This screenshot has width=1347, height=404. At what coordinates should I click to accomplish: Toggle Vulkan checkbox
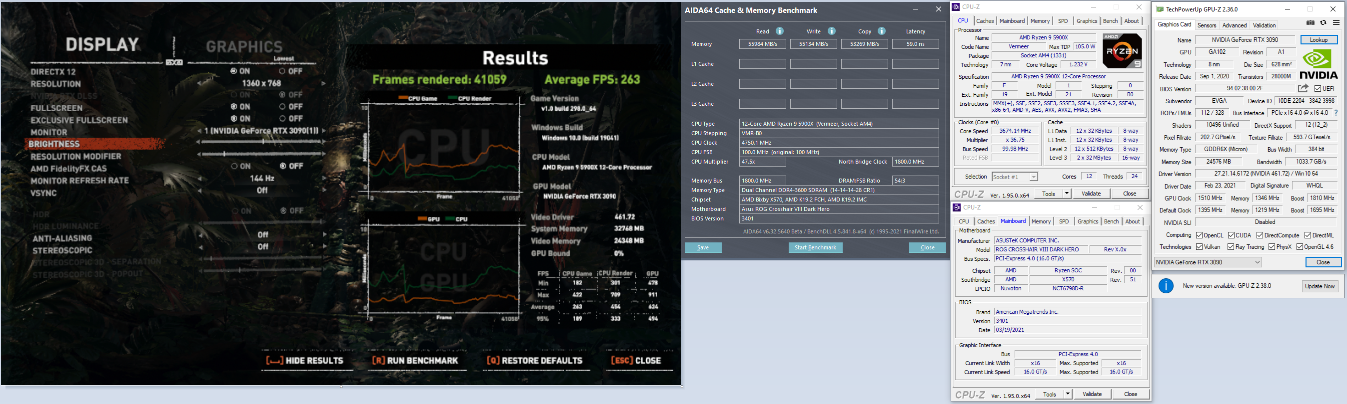[1200, 247]
